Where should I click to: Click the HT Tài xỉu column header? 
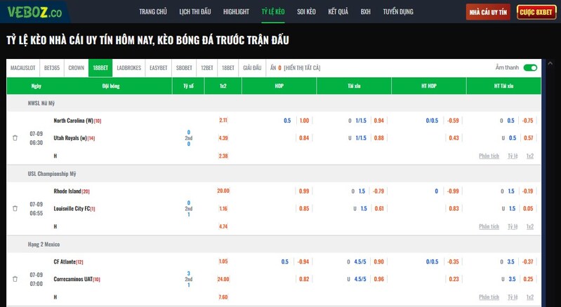(503, 86)
